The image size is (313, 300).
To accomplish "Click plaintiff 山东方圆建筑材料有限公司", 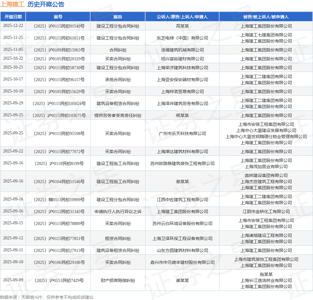I will (182, 250).
